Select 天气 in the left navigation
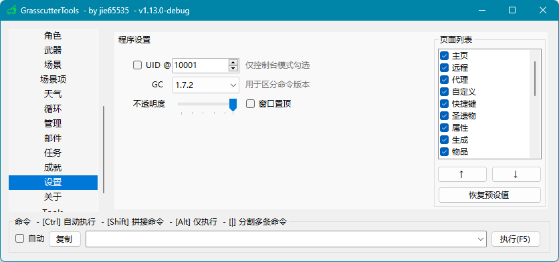559x262 pixels. tap(53, 94)
